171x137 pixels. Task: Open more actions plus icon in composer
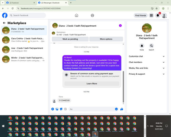(53, 109)
